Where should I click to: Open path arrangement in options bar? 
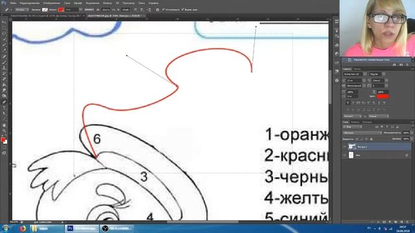149,10
